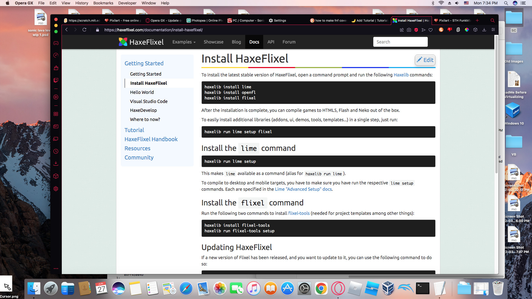Open the Bookmarks menu in the menu bar
532x299 pixels.
pos(103,3)
